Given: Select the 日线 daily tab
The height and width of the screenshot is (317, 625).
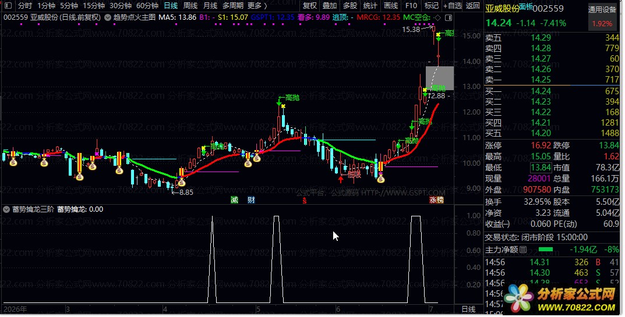Looking at the screenshot, I should (x=171, y=6).
